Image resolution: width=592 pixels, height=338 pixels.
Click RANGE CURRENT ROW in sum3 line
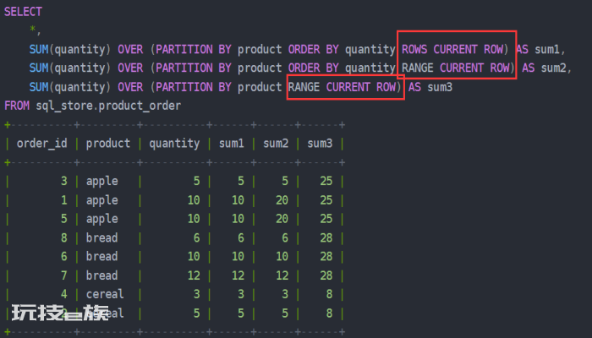[342, 87]
